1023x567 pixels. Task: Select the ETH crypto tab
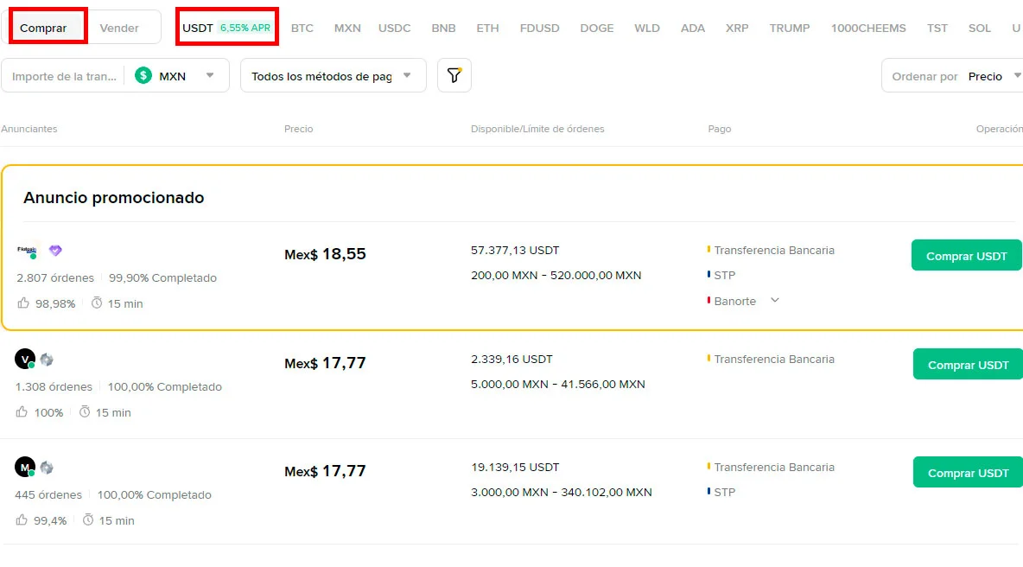[487, 28]
